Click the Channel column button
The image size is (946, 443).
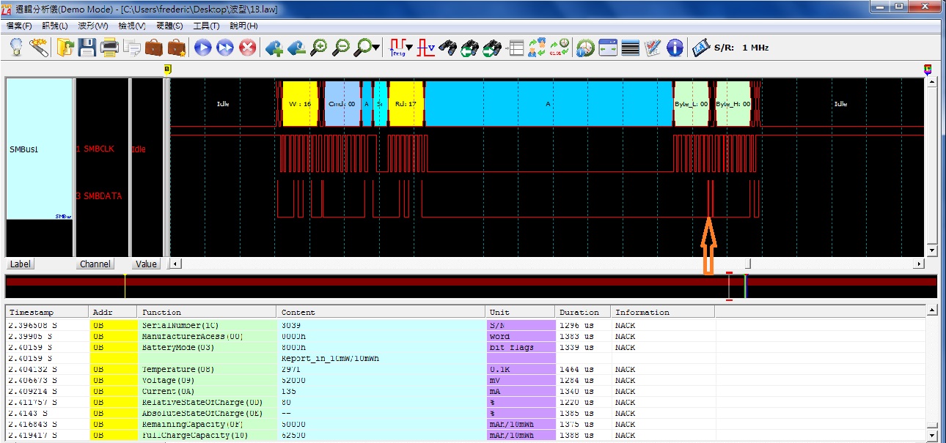pyautogui.click(x=95, y=264)
